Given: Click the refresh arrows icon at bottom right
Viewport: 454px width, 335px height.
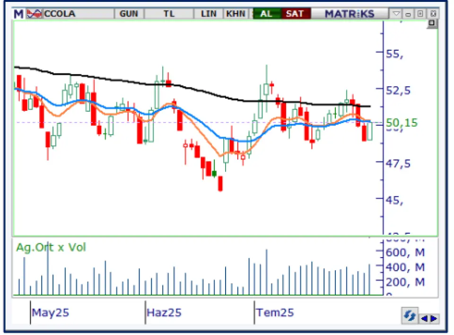Looking at the screenshot, I should [410, 316].
